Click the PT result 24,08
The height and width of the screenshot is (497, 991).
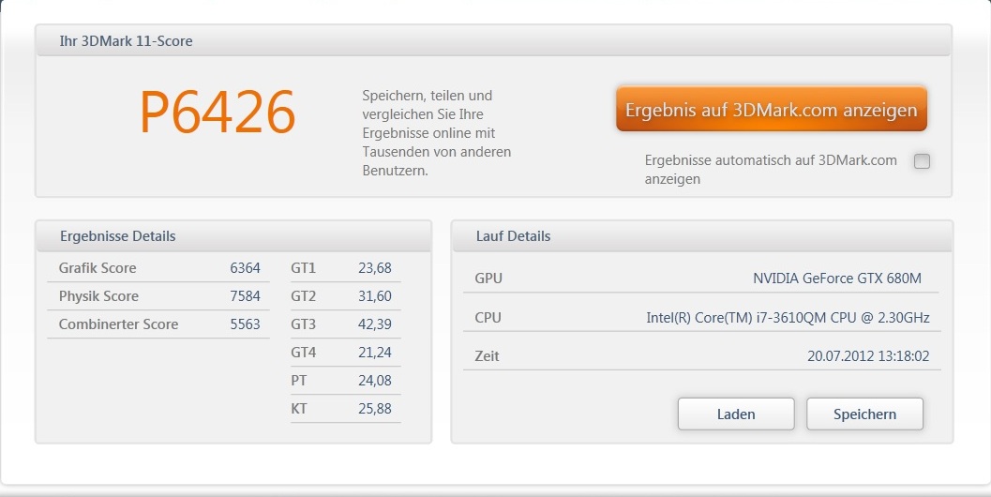pyautogui.click(x=375, y=381)
